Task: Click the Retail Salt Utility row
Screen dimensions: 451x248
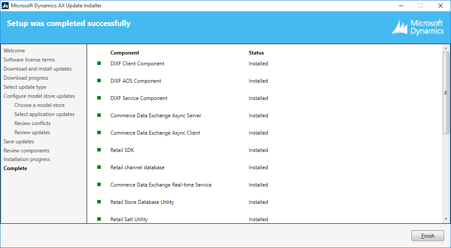Action: click(x=265, y=219)
